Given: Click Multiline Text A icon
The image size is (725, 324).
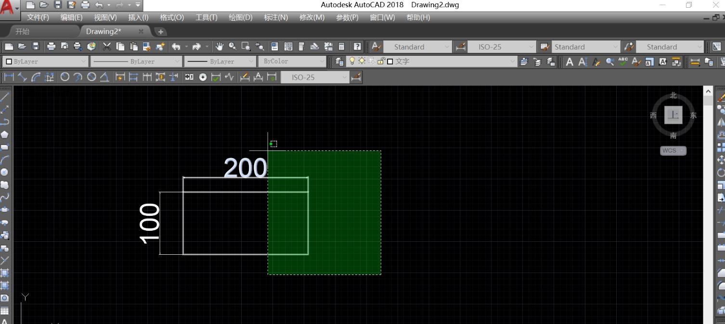Looking at the screenshot, I should pos(570,62).
